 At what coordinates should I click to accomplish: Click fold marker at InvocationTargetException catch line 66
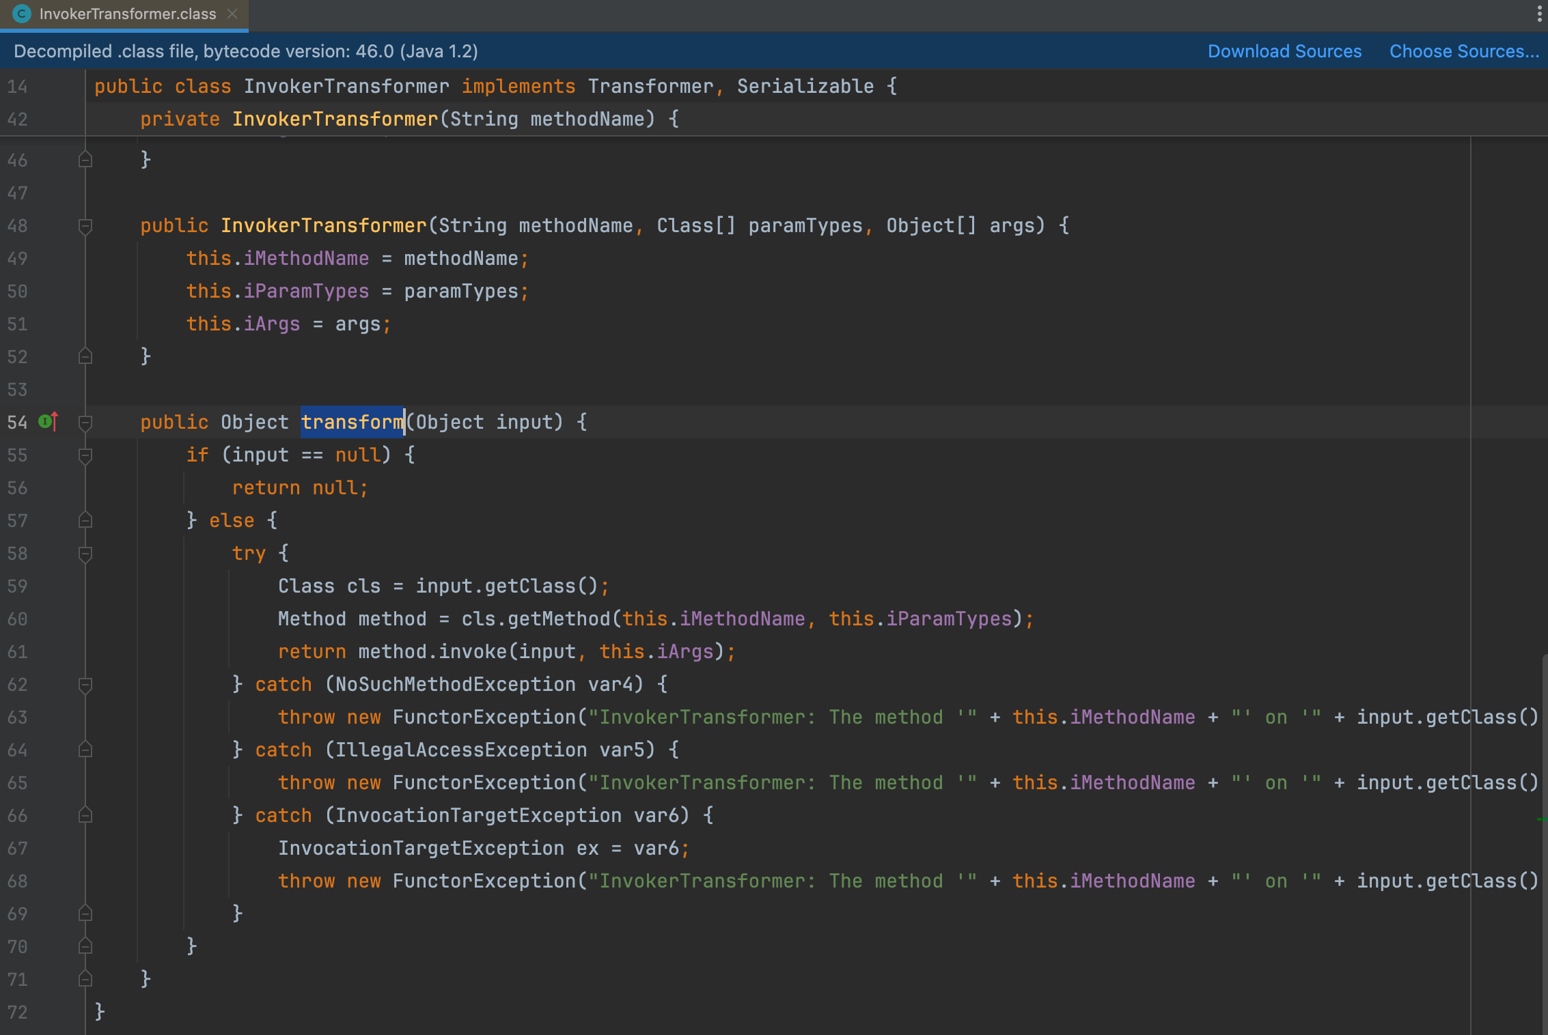click(85, 815)
